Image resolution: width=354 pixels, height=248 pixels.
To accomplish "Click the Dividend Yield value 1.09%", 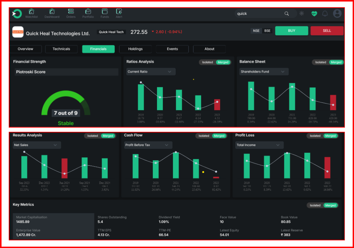I will (164, 222).
